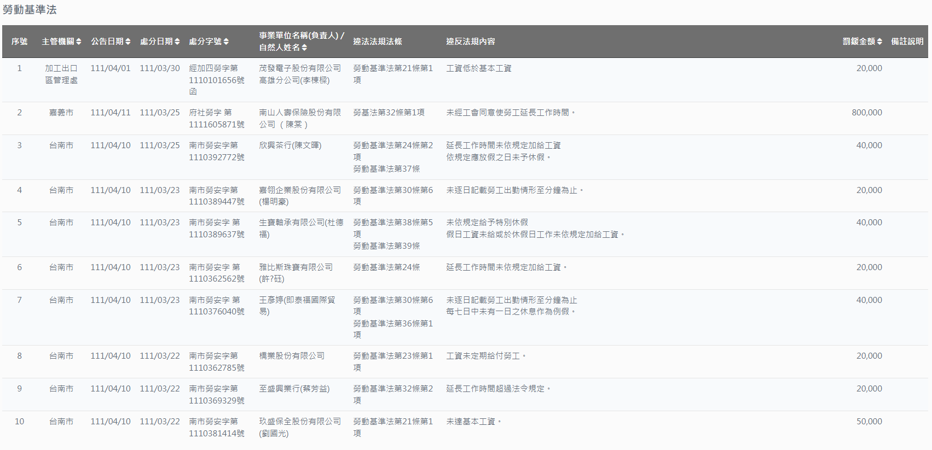932x450 pixels.
Task: Select company name 茂發電子股份有限公司 in row 1
Action: [x=300, y=68]
